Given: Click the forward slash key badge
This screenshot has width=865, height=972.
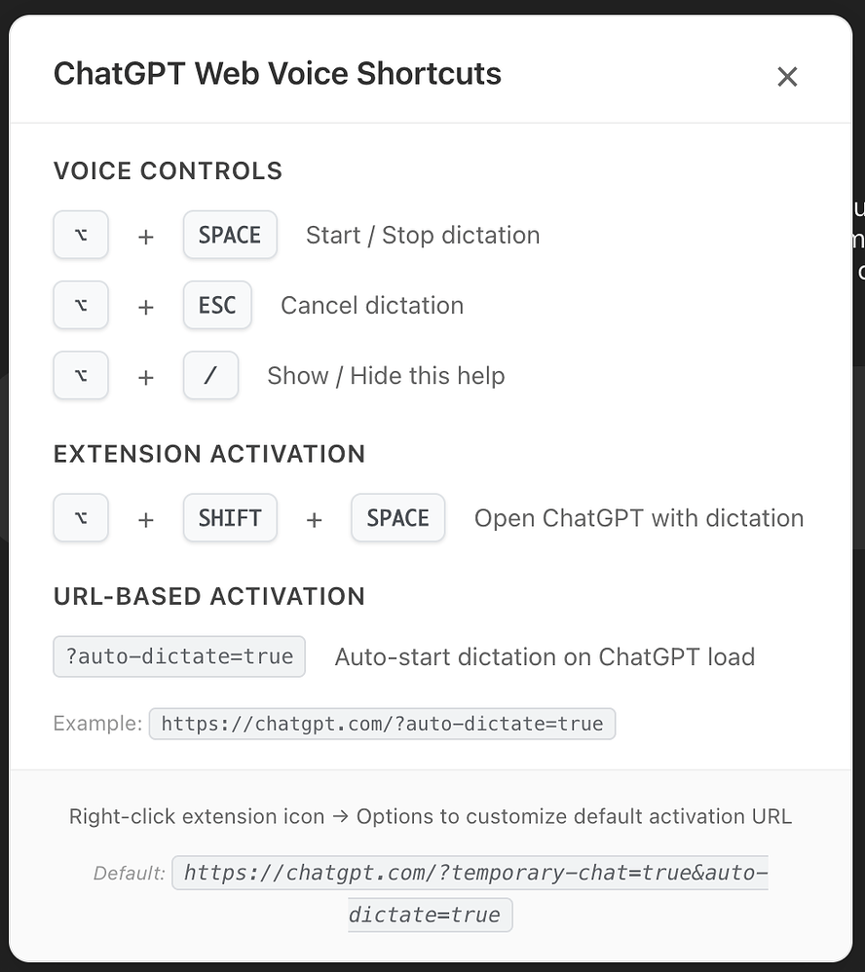Looking at the screenshot, I should 210,375.
